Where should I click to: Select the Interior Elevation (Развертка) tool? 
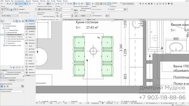coord(30,64)
